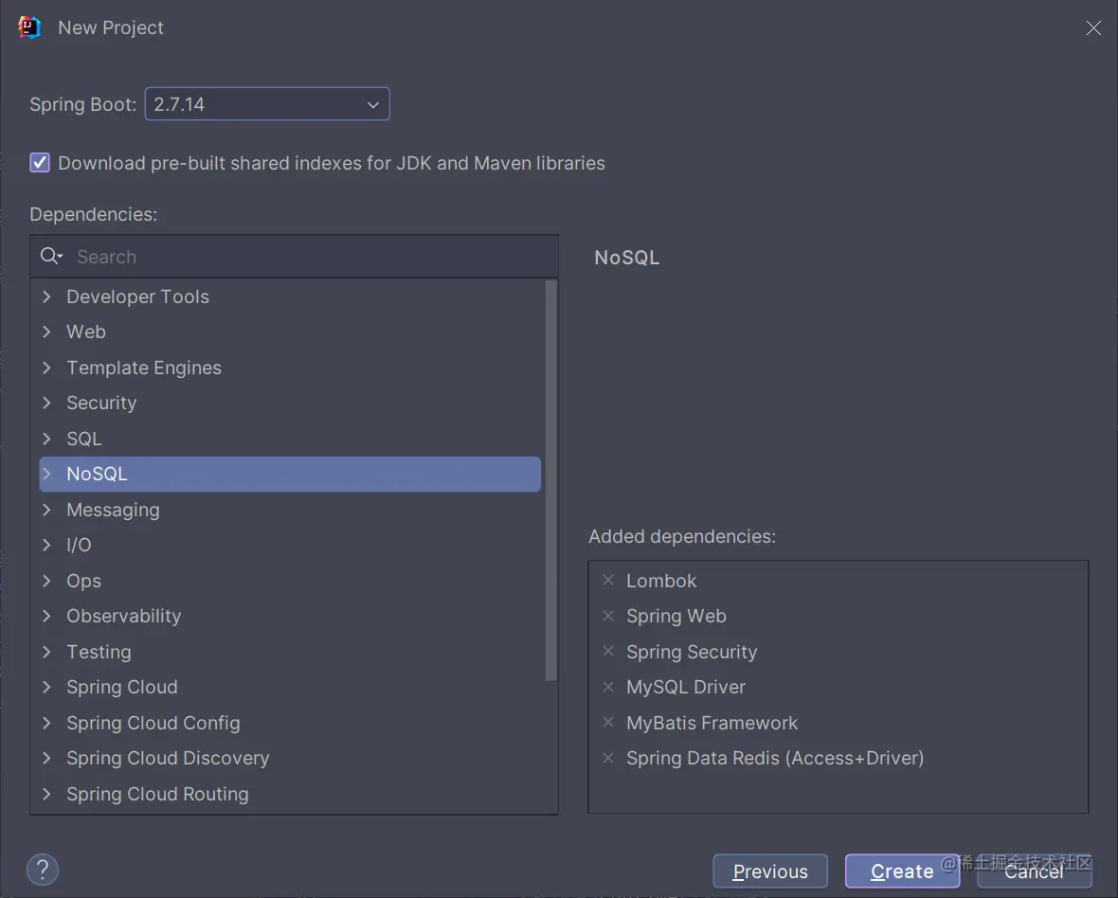
Task: Select the Template Engines row
Action: click(290, 368)
